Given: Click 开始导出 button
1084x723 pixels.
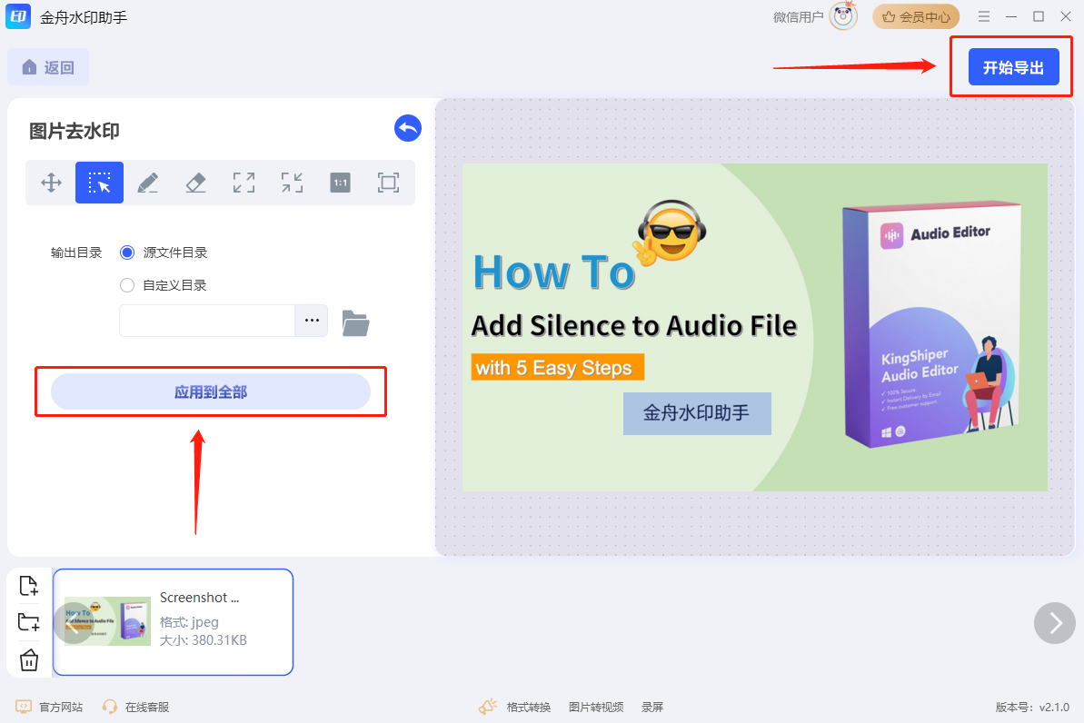Looking at the screenshot, I should [x=1013, y=67].
